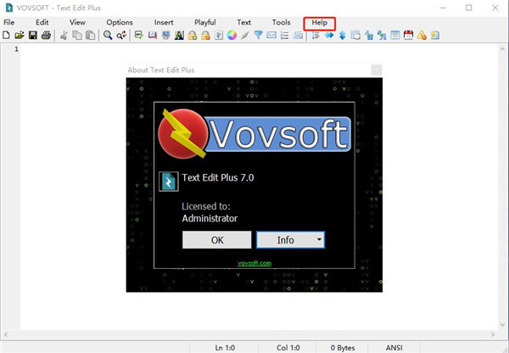Click the blue vertical double-arrow icon

pos(343,35)
